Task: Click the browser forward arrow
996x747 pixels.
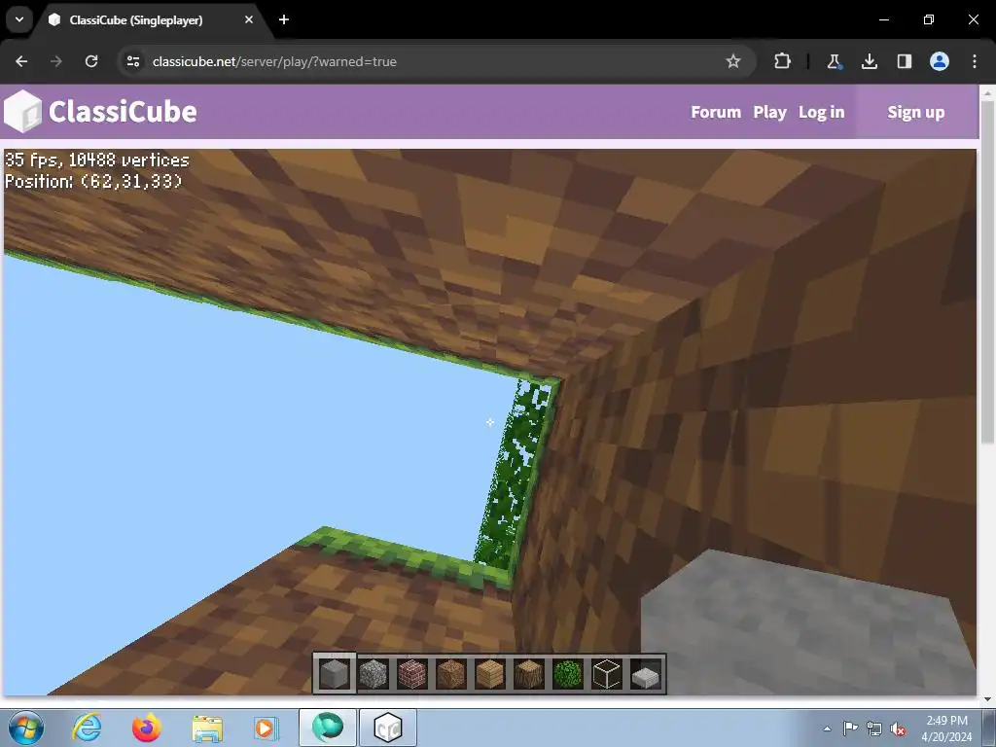Action: [55, 61]
